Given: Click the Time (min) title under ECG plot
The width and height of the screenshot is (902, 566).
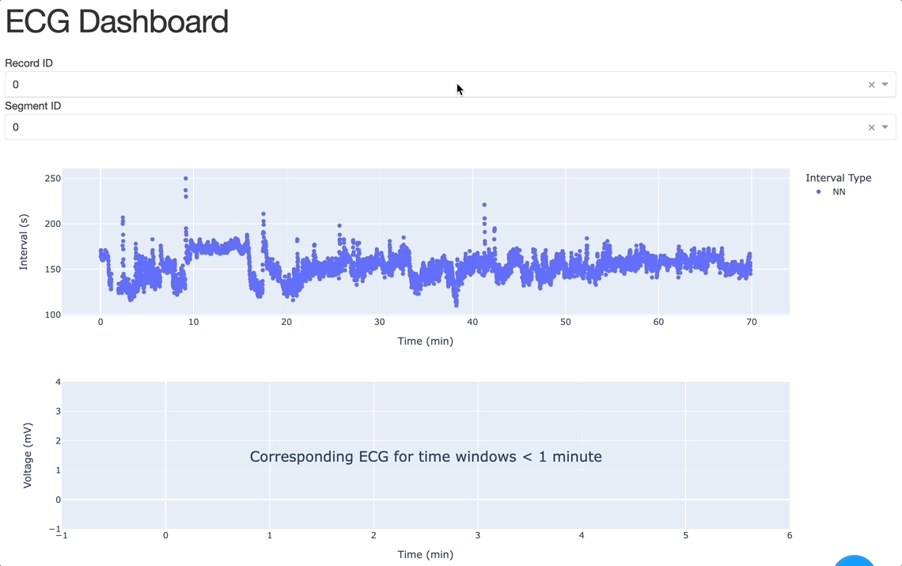Looking at the screenshot, I should 426,554.
